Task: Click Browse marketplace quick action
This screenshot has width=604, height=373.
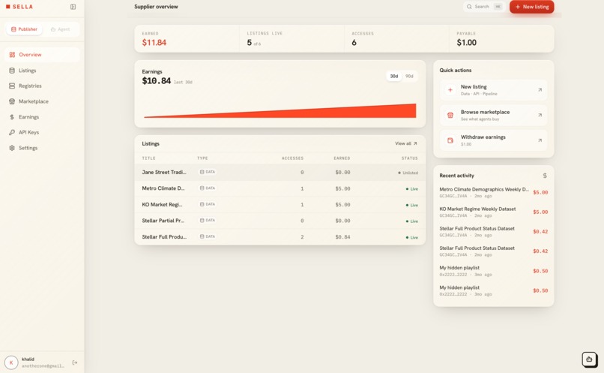Action: click(493, 115)
